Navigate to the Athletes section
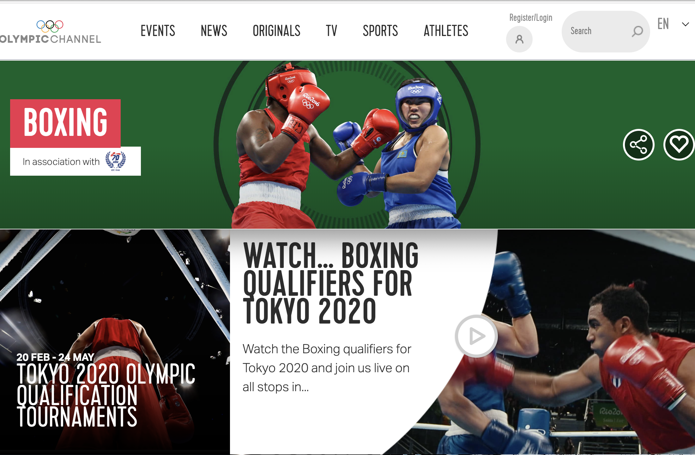695x455 pixels. (446, 31)
